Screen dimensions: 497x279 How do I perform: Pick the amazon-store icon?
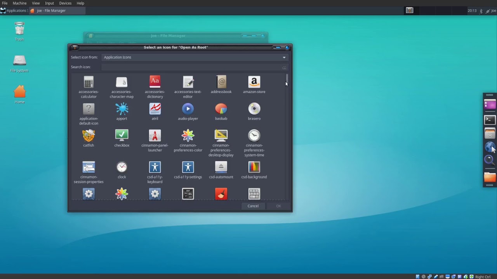254,82
